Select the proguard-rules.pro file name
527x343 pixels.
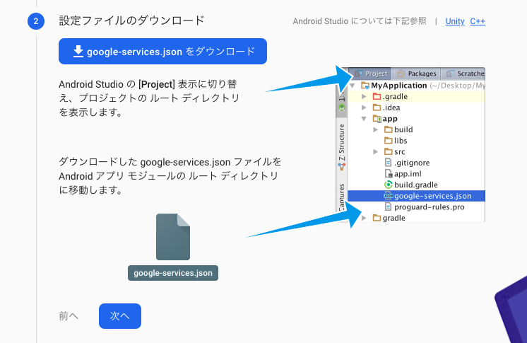430,207
